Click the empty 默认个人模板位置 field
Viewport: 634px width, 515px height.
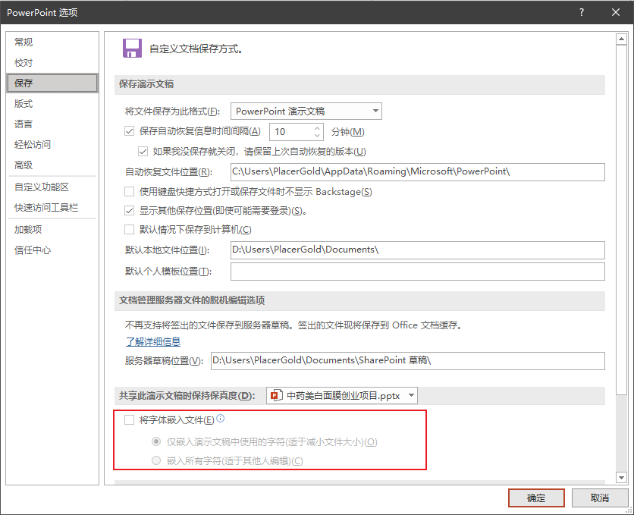tap(418, 272)
